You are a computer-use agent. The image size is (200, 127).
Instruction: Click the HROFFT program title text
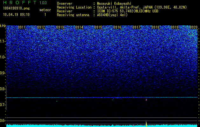[20, 3]
